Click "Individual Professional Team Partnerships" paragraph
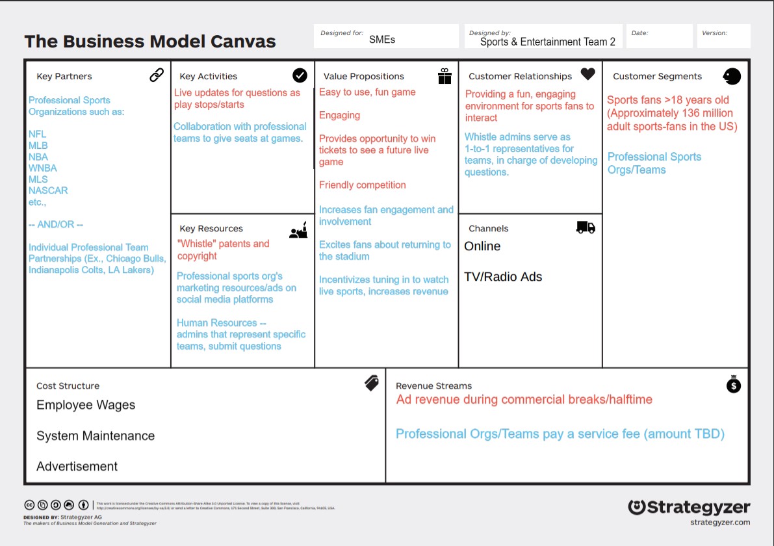 coord(97,258)
